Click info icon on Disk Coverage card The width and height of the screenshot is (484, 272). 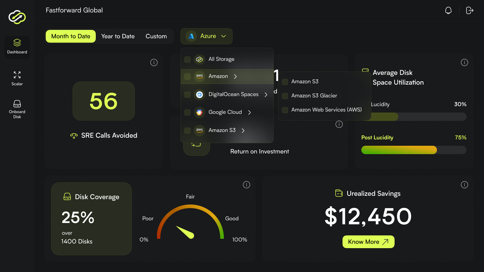pyautogui.click(x=246, y=185)
